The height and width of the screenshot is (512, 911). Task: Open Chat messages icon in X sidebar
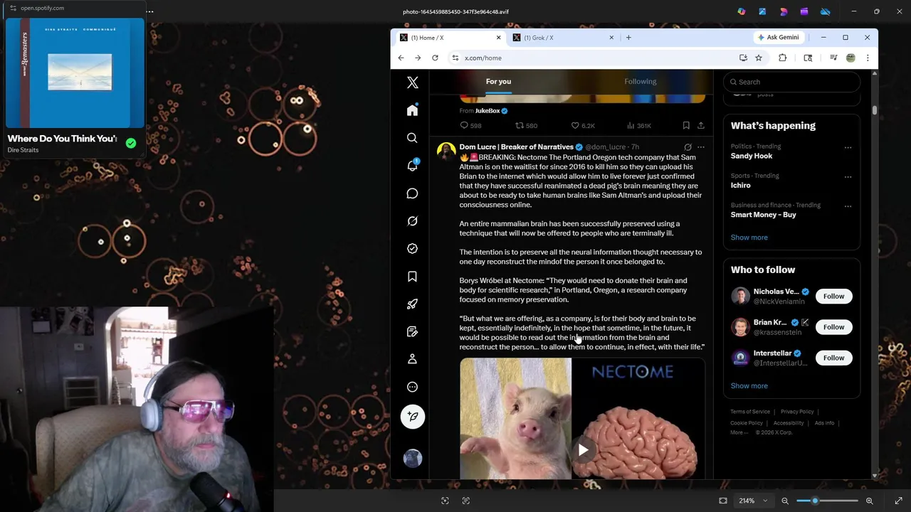(412, 193)
